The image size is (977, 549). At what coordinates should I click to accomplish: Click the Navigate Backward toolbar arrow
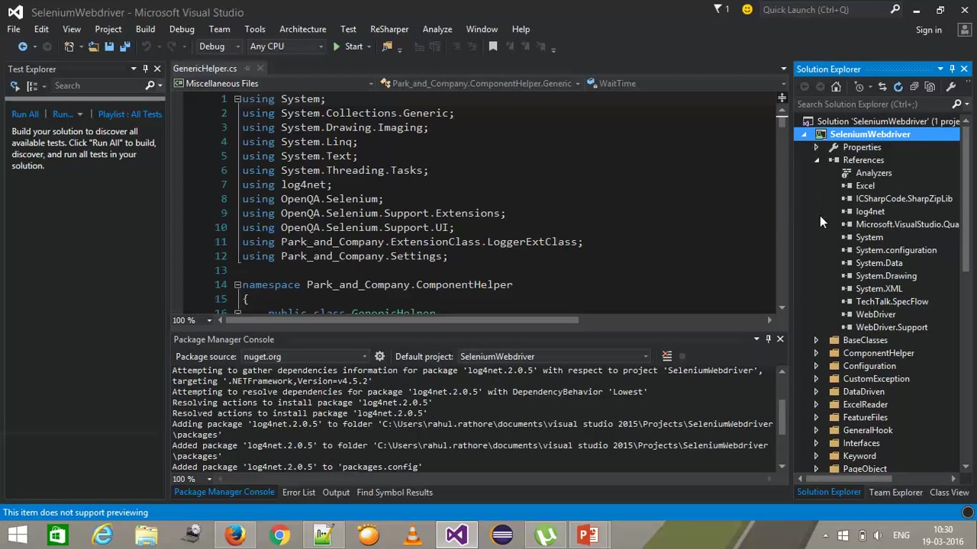[x=23, y=47]
